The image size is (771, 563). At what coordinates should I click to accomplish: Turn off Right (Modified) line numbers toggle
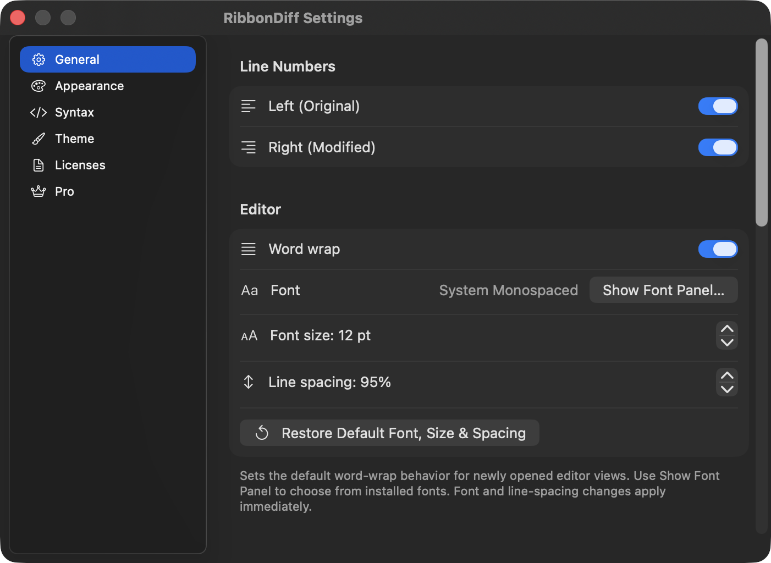(x=718, y=147)
